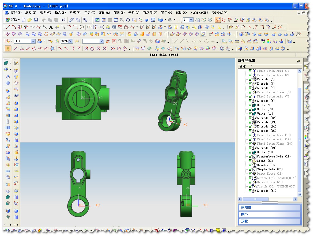Click the measure distance icon

(237, 42)
